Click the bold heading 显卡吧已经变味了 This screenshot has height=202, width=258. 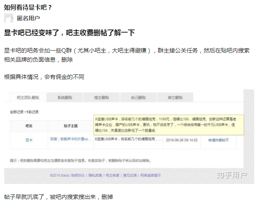pyautogui.click(x=69, y=33)
